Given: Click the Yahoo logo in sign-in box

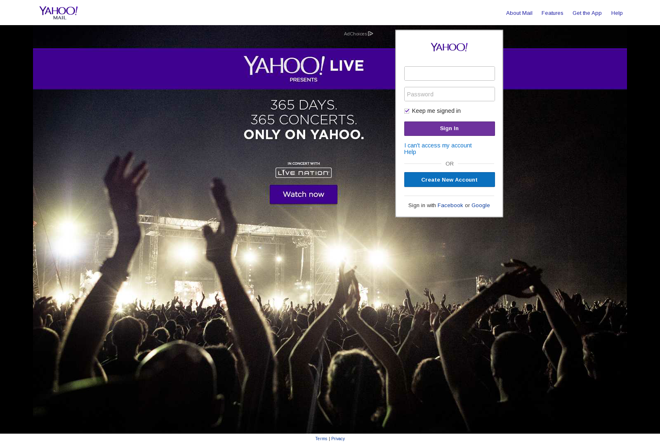Looking at the screenshot, I should pos(449,47).
